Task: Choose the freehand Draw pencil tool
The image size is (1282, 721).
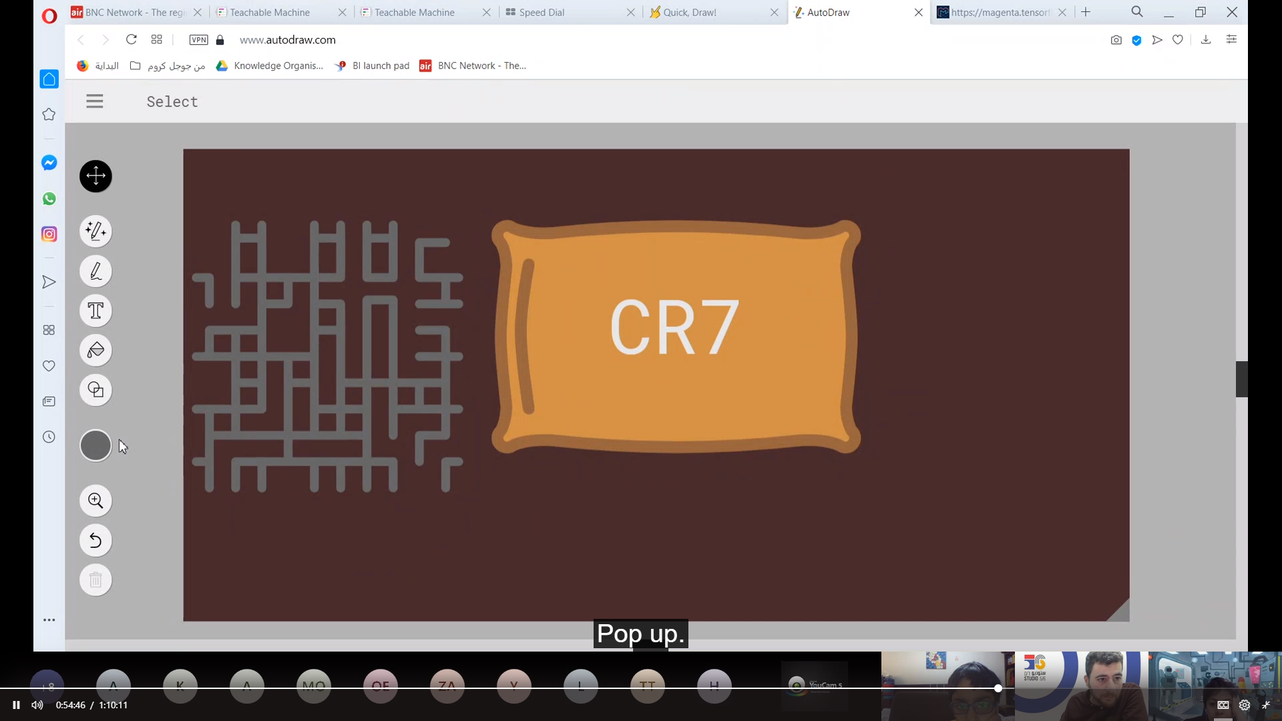Action: tap(95, 272)
